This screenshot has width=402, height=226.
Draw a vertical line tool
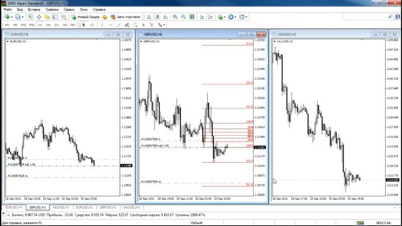coord(102,25)
